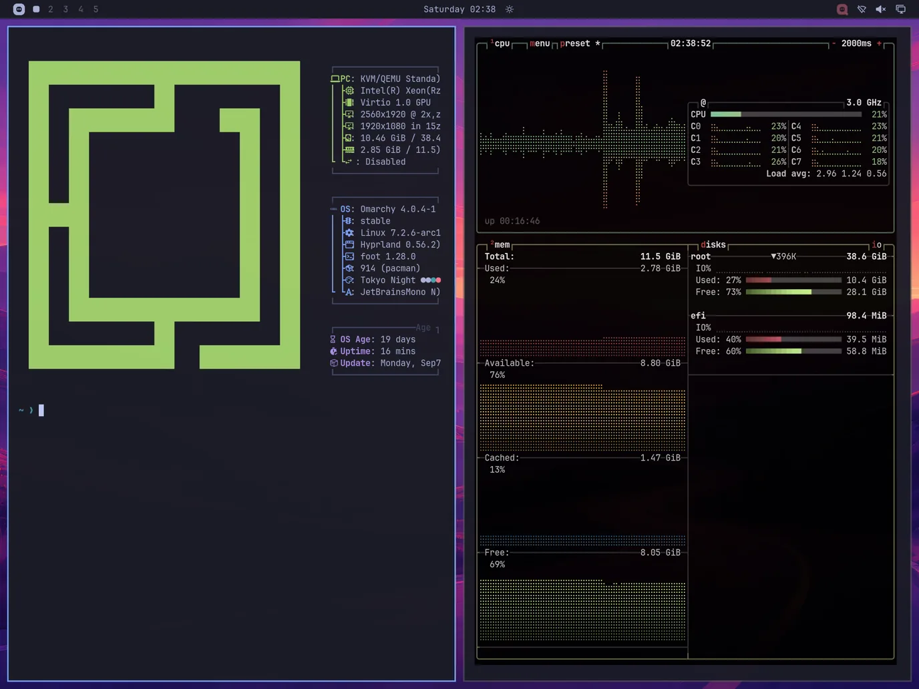Click the window icon beside Hyprland 0.56.2
Image resolution: width=919 pixels, height=689 pixels.
[349, 245]
